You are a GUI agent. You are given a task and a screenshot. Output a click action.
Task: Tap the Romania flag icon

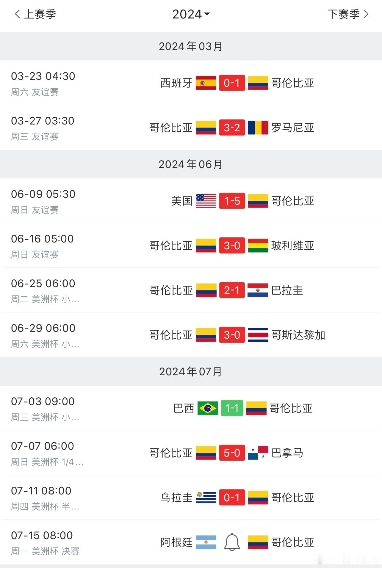258,127
